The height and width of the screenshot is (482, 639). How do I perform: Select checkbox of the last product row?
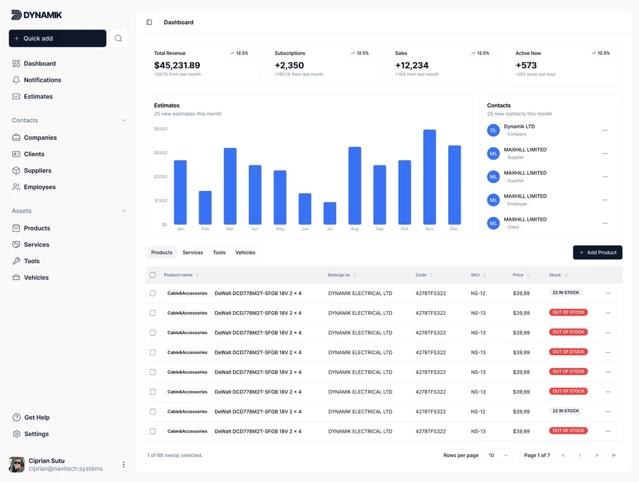153,431
